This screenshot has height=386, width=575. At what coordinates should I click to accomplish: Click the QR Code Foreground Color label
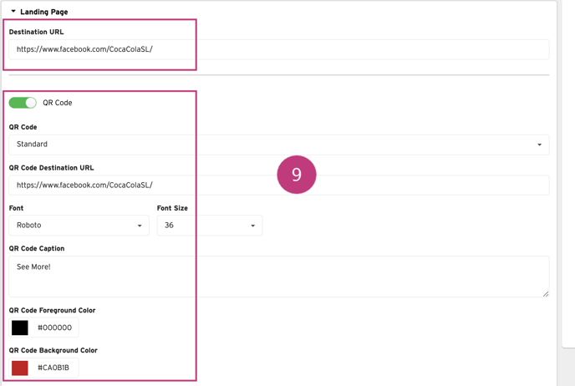[x=52, y=310]
